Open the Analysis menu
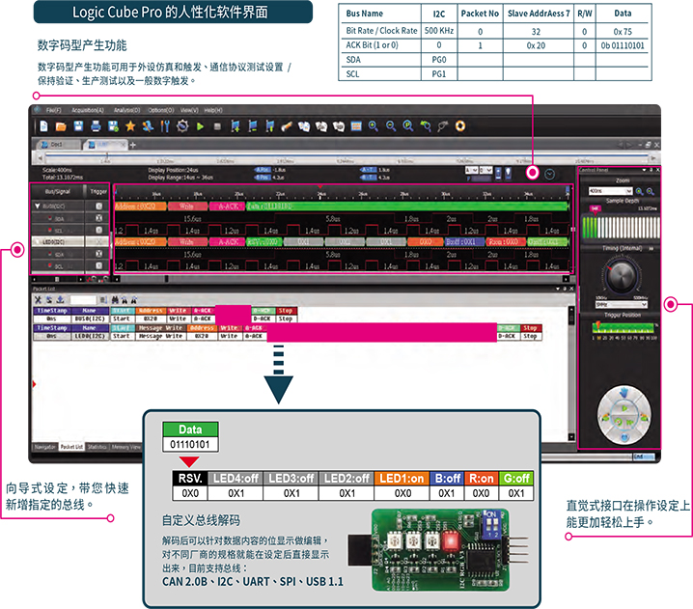The height and width of the screenshot is (609, 693). coord(126,110)
